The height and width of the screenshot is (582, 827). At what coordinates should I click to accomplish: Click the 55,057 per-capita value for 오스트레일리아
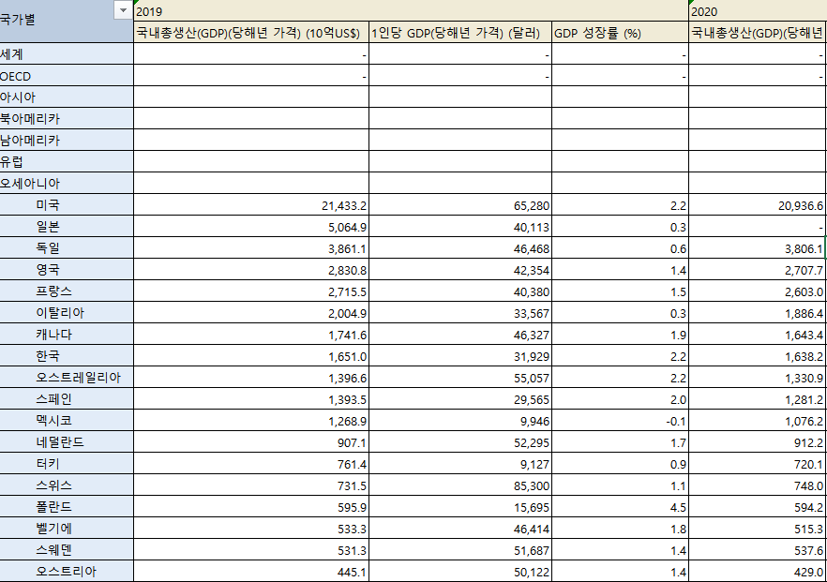[459, 379]
